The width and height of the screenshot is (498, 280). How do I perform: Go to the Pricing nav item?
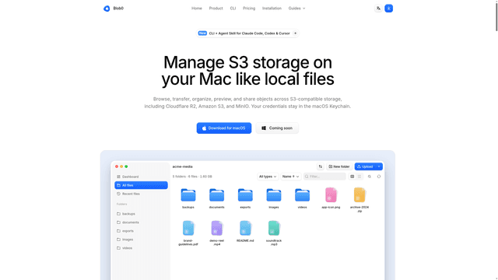pyautogui.click(x=249, y=9)
